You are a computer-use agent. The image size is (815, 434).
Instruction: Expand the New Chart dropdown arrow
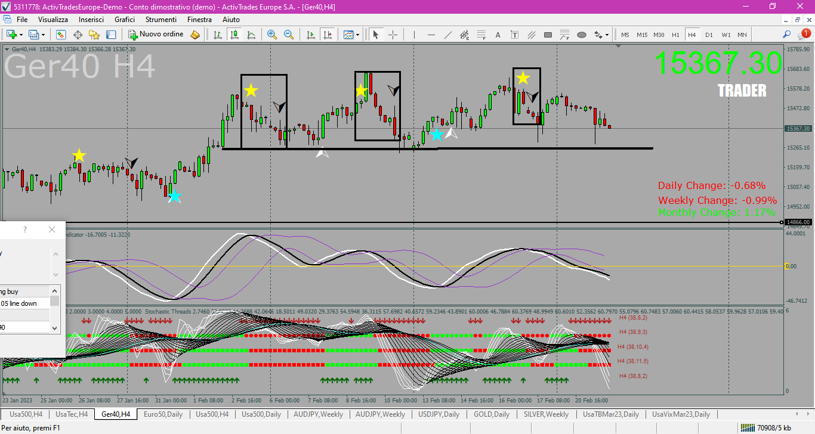pos(21,35)
